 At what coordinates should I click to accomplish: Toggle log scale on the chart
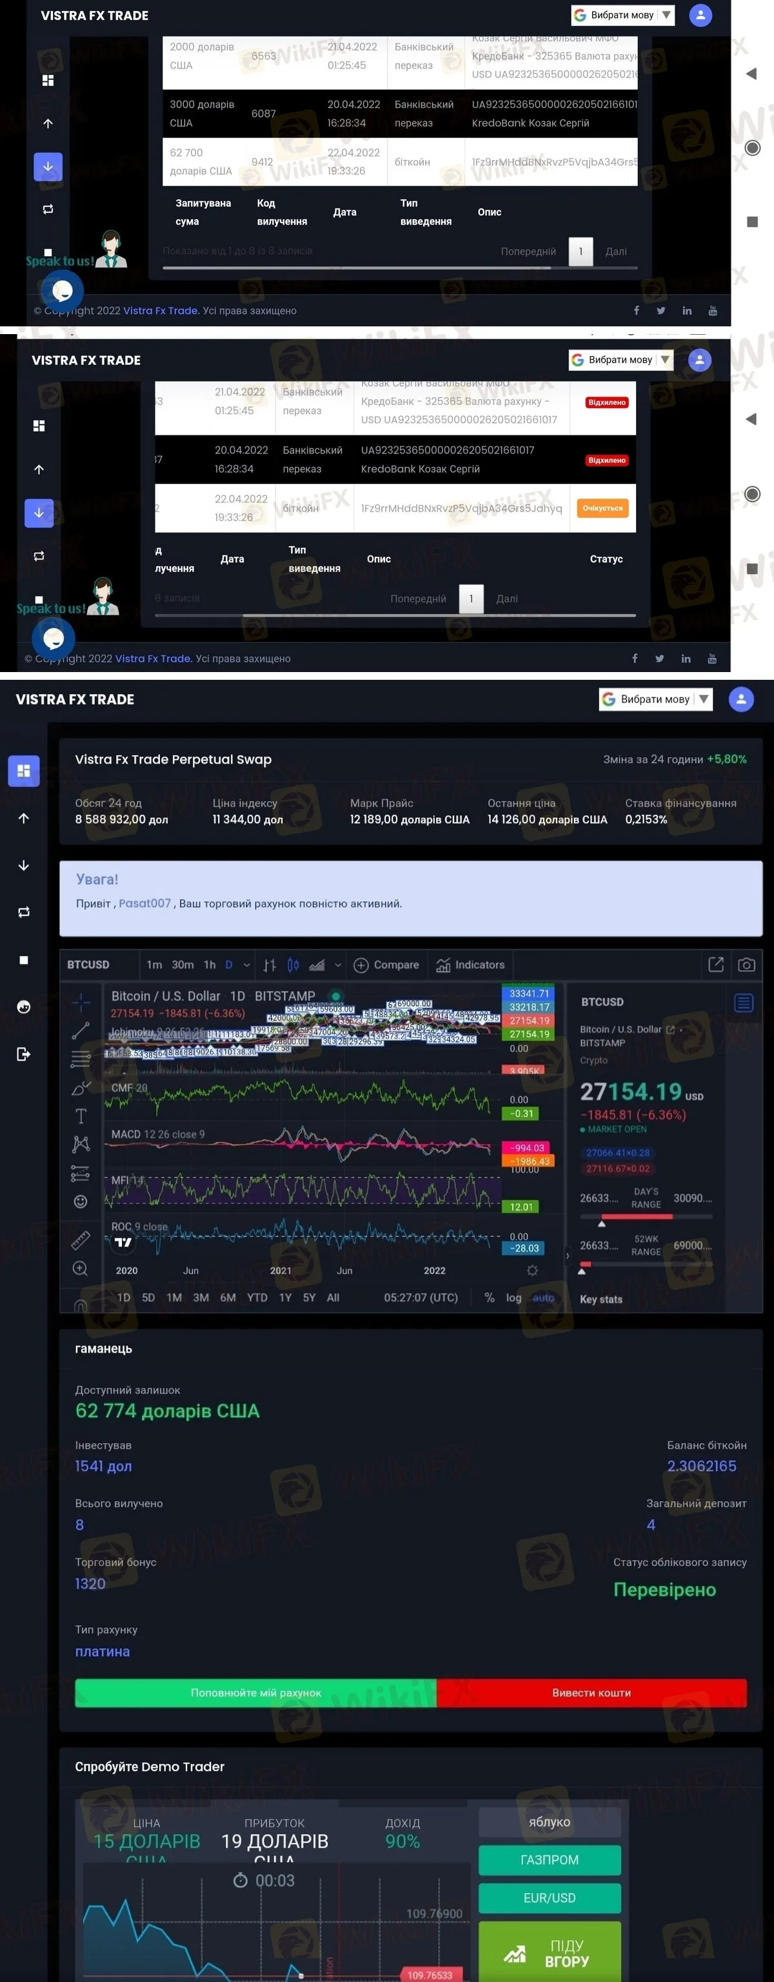513,1297
